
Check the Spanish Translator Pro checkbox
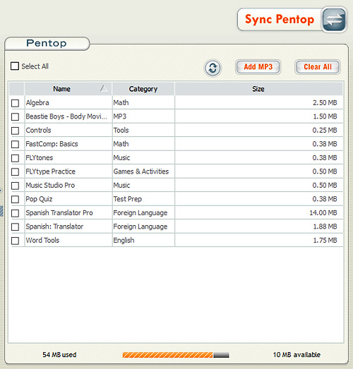coord(16,213)
